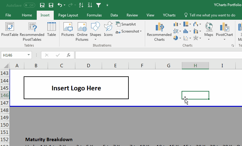The image size is (242, 146).
Task: Insert a Table
Action: point(52,30)
